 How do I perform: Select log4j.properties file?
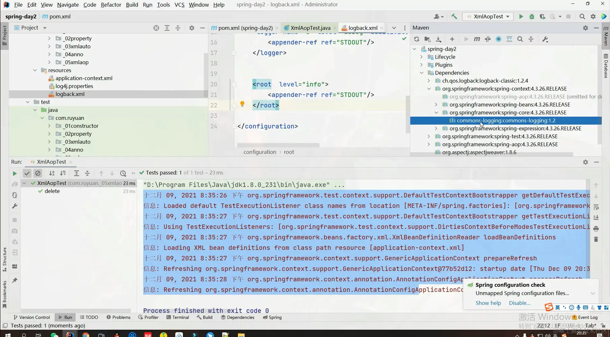[74, 86]
